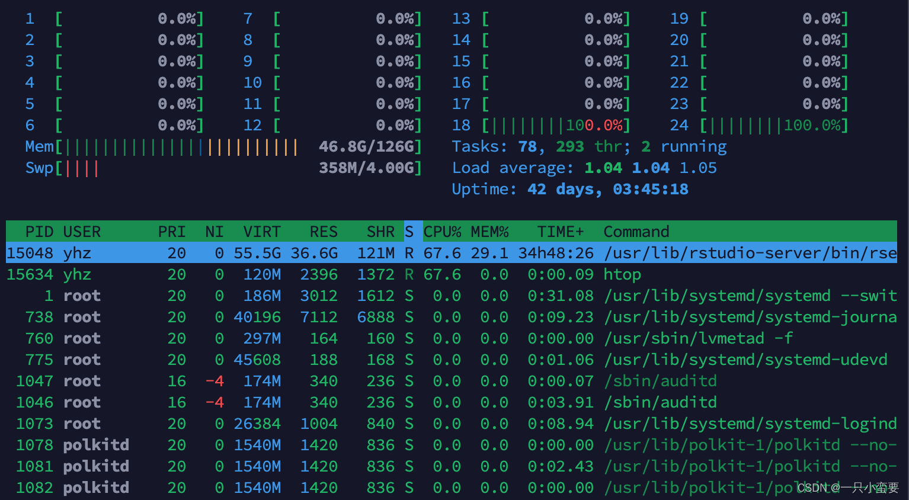The height and width of the screenshot is (500, 909).
Task: Click the CPU 3 meter
Action: pos(114,61)
